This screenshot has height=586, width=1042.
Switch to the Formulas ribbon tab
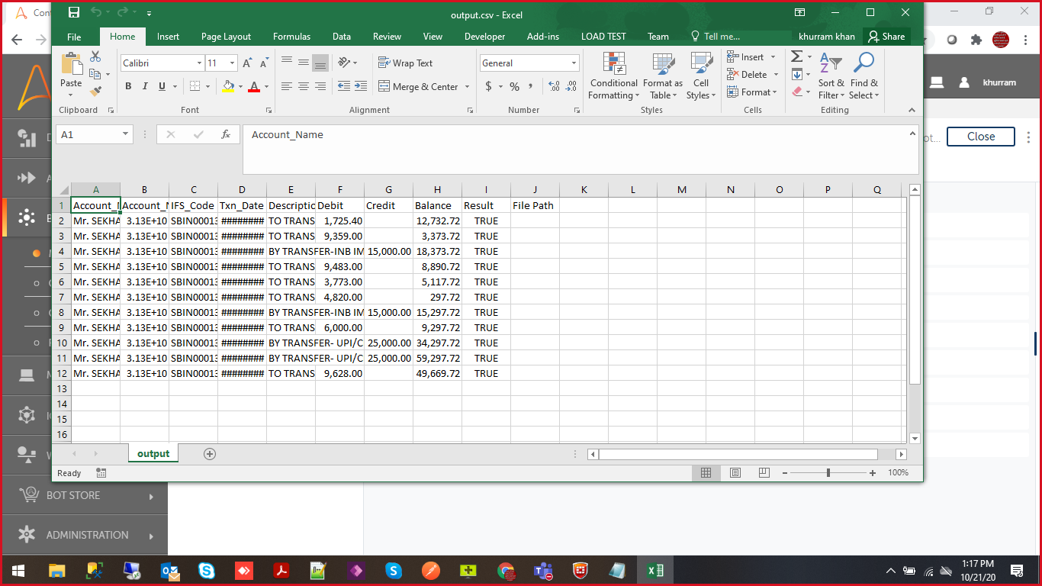point(291,37)
